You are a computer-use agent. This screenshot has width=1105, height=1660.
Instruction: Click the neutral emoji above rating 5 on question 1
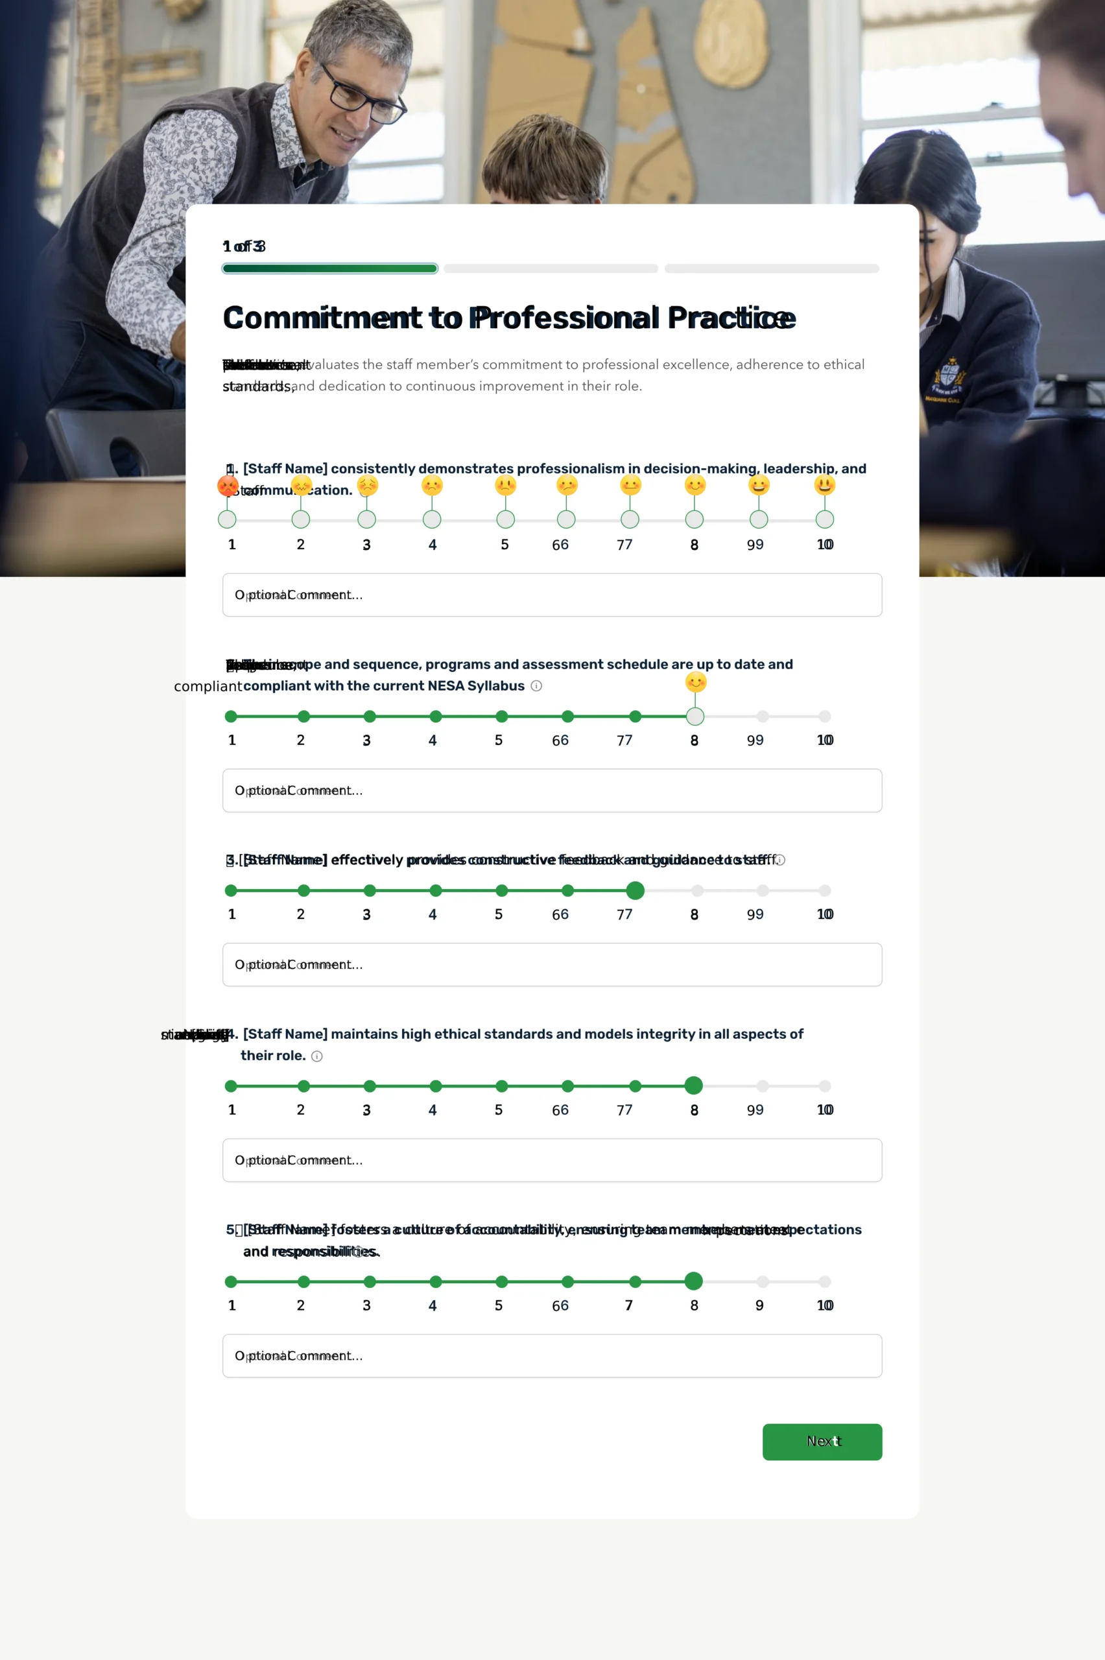pyautogui.click(x=505, y=486)
